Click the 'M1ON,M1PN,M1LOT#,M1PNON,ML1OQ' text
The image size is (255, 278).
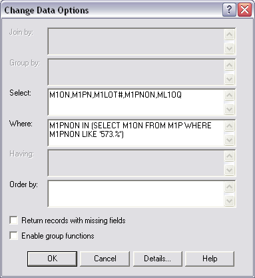point(115,95)
